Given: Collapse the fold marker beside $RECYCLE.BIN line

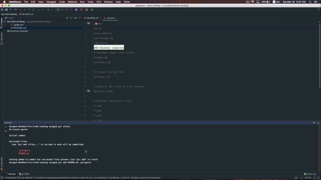Looking at the screenshot, I should pos(89,91).
